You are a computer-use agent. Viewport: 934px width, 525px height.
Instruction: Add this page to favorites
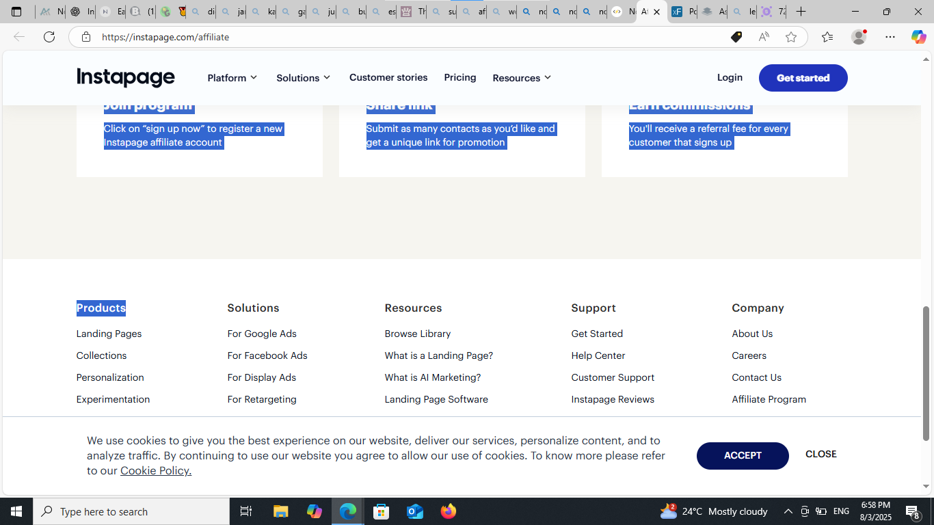(791, 37)
